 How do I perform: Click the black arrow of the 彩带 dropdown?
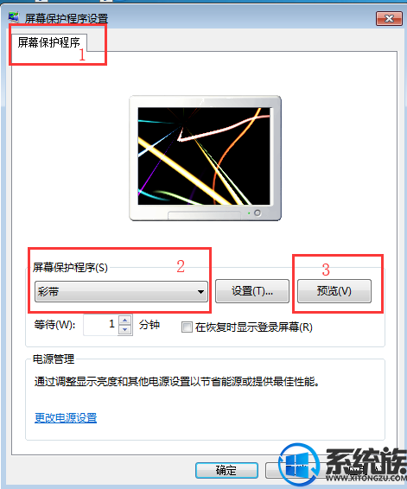coord(200,292)
